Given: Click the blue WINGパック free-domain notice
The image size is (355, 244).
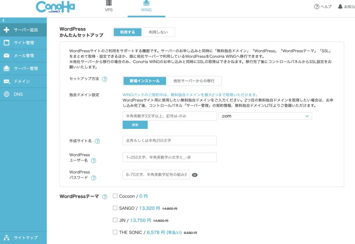Looking at the screenshot, I should tap(190, 95).
